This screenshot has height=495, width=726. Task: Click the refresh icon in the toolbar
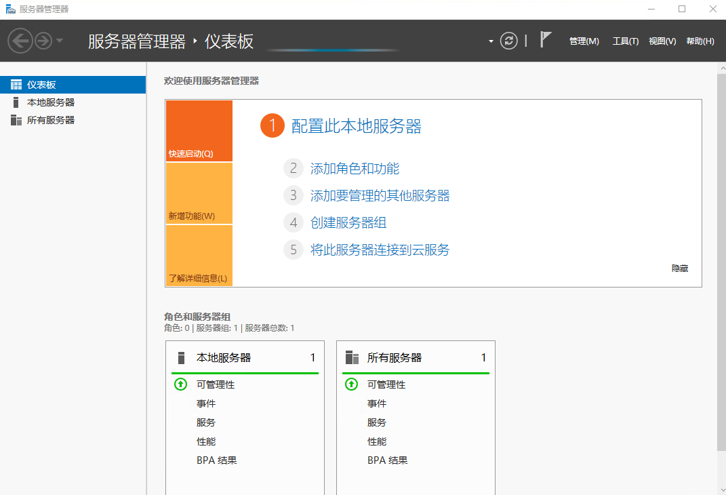(x=508, y=40)
